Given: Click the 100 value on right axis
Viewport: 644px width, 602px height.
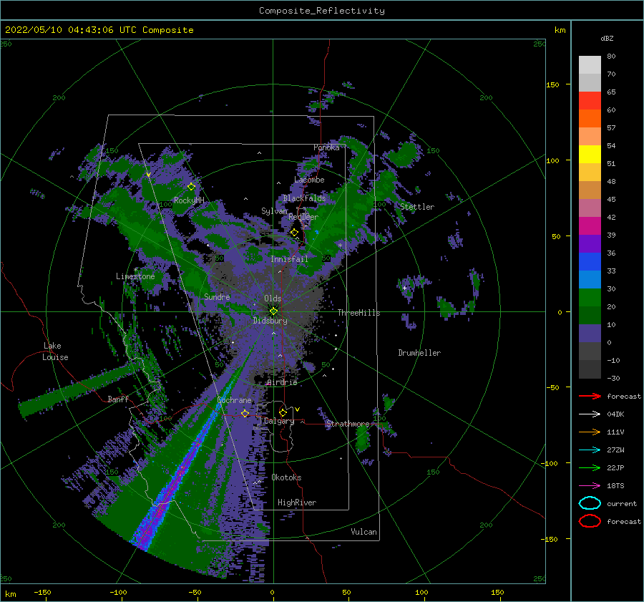Looking at the screenshot, I should [x=553, y=160].
